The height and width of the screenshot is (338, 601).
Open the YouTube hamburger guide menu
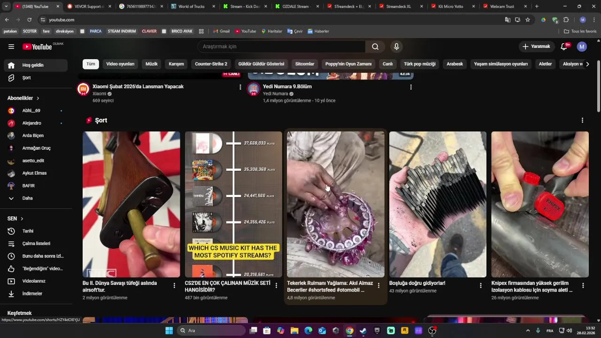coord(11,46)
